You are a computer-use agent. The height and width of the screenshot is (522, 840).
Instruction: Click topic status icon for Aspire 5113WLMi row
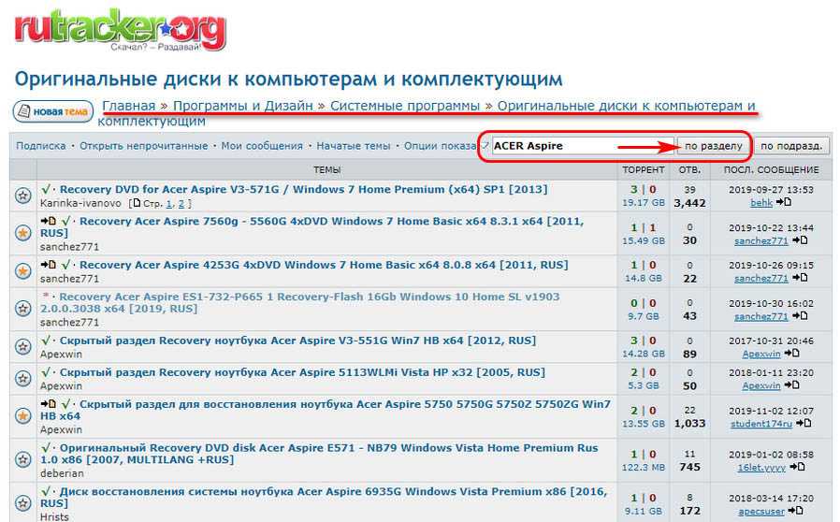coord(22,379)
